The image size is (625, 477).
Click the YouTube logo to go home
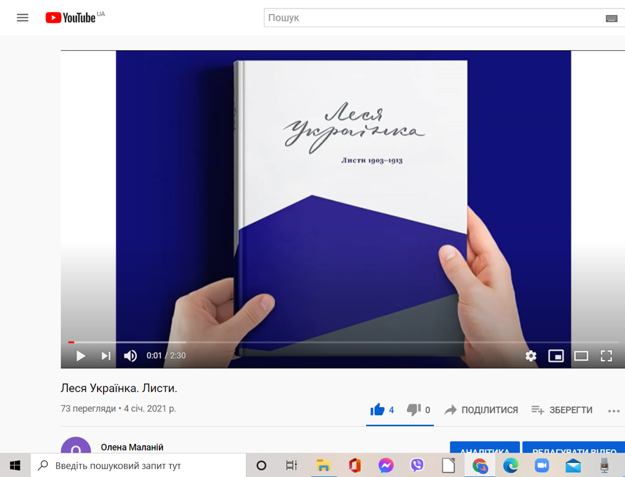(x=71, y=18)
